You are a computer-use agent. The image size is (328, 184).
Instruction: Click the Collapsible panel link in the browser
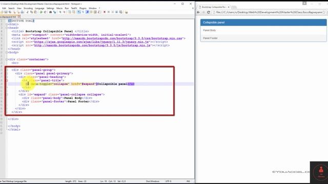(x=214, y=22)
